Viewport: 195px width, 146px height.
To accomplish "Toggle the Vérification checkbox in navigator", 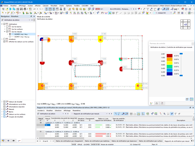I will coord(4,24).
